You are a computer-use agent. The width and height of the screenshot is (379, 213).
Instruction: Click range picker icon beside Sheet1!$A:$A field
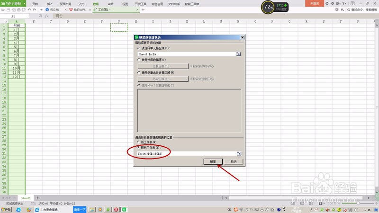pos(239,54)
